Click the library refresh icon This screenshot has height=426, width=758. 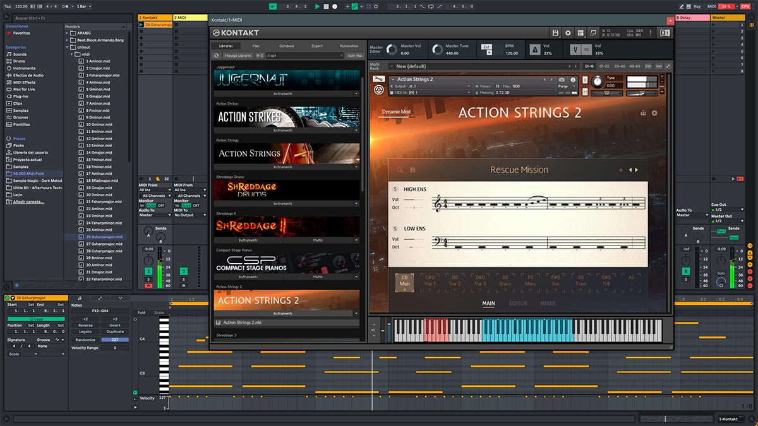pos(217,56)
